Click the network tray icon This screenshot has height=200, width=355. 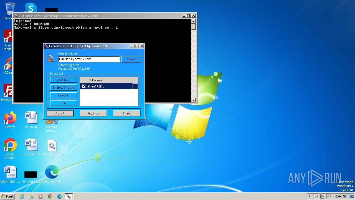322,196
